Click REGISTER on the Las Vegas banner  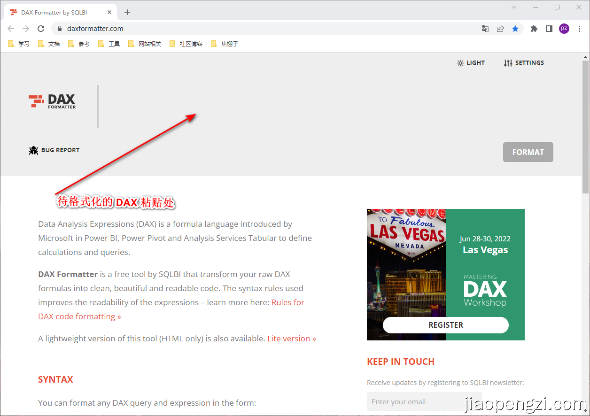pos(446,325)
